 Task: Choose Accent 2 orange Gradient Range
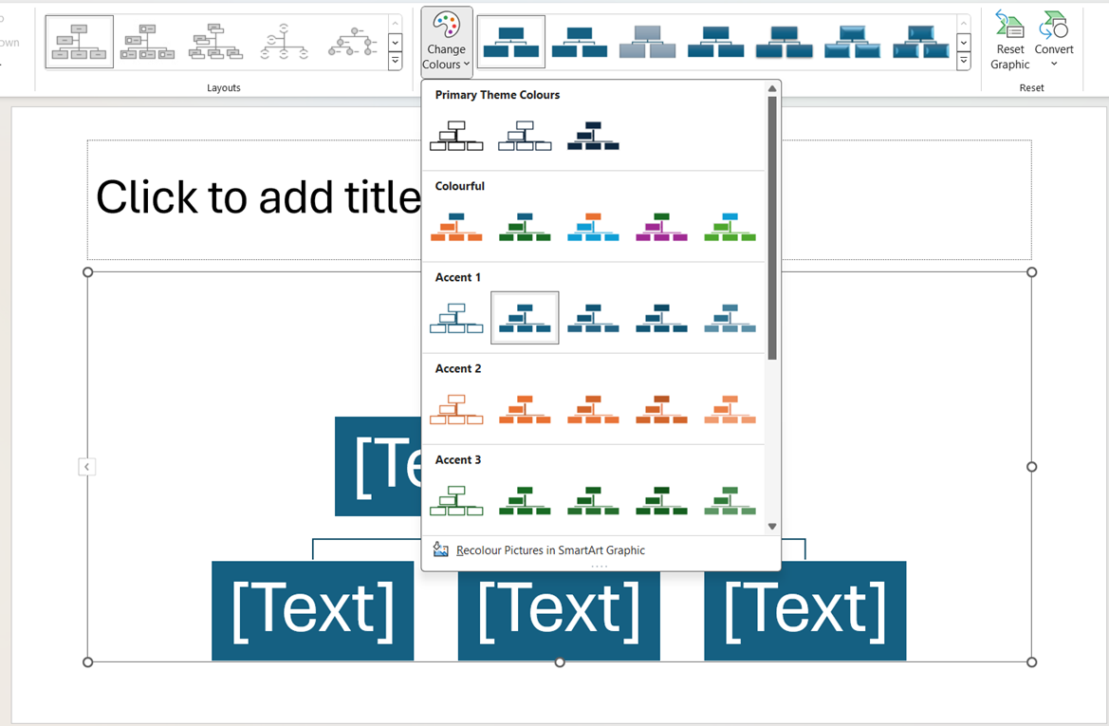(593, 410)
